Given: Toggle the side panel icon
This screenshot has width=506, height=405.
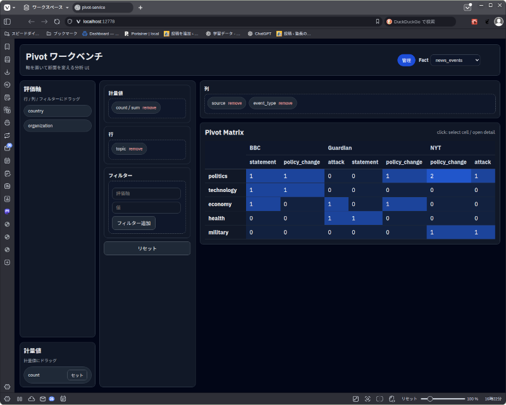Looking at the screenshot, I should [x=7, y=21].
